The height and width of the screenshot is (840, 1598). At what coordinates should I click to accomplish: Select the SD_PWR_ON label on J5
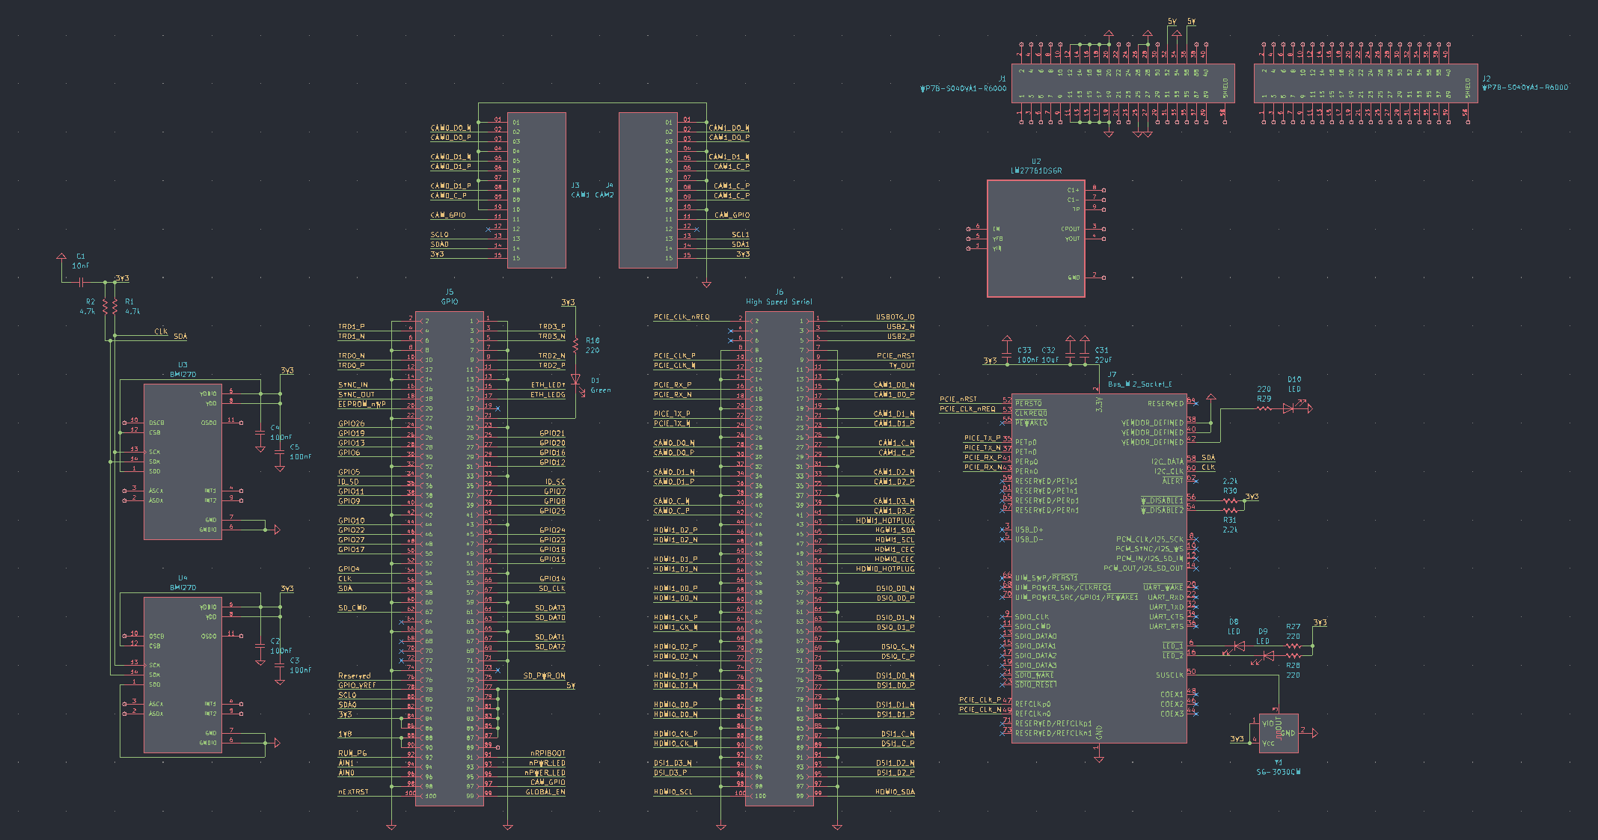544,675
